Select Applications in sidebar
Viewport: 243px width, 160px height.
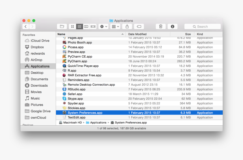click(38, 66)
